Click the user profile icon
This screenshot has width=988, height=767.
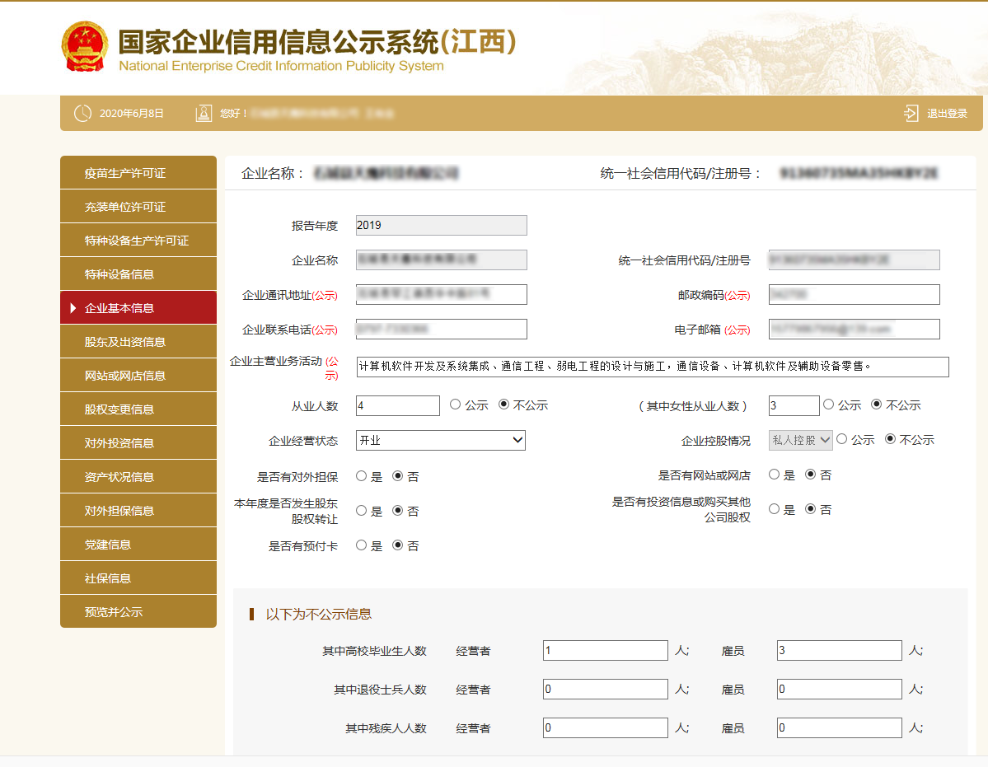(x=204, y=114)
